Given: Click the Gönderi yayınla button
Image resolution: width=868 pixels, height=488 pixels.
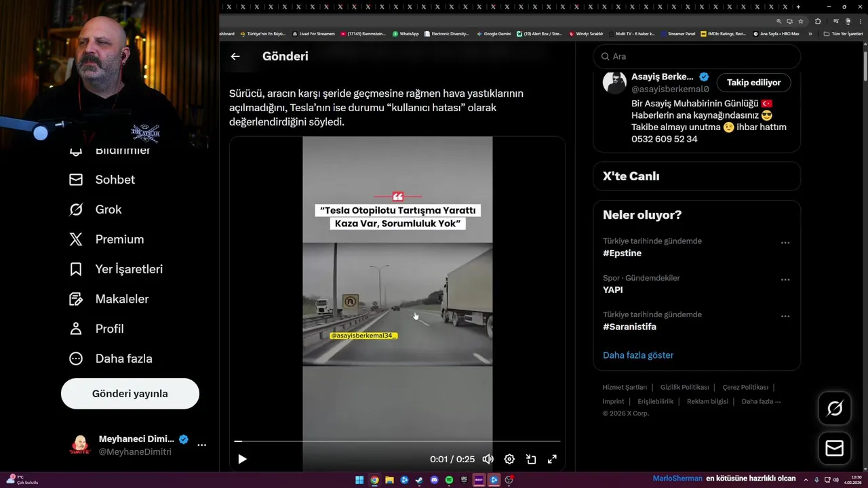Looking at the screenshot, I should point(130,394).
